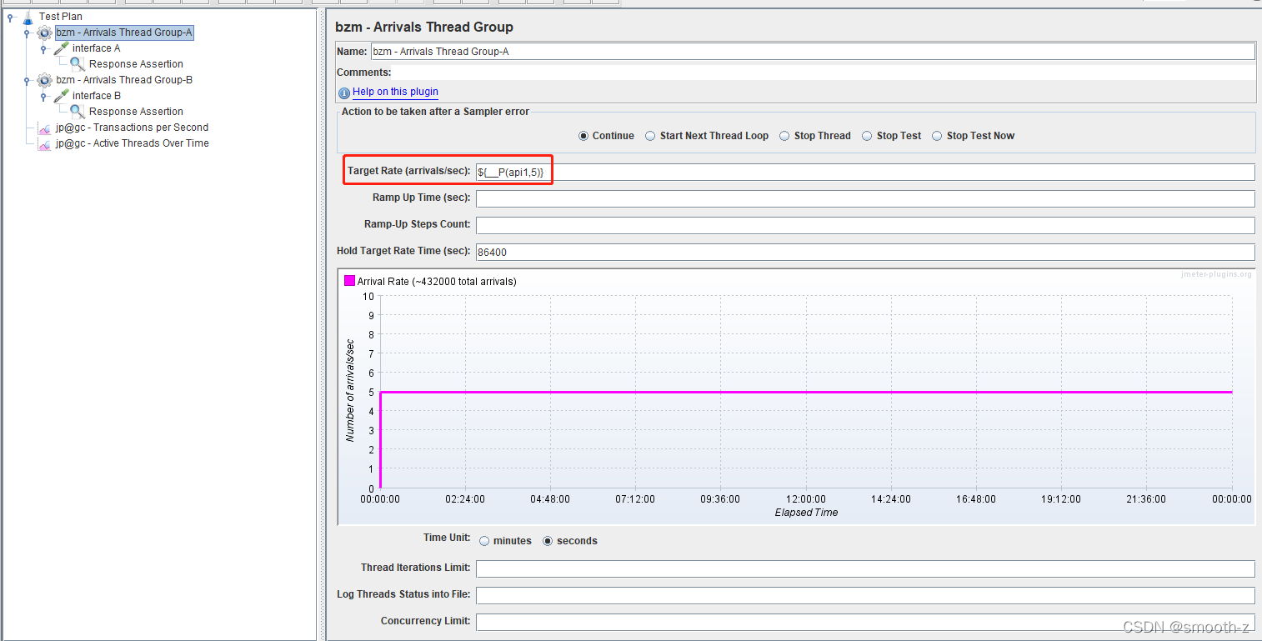Collapse the Arrivals Thread Group-B node toggle
This screenshot has width=1262, height=641.
tap(27, 81)
